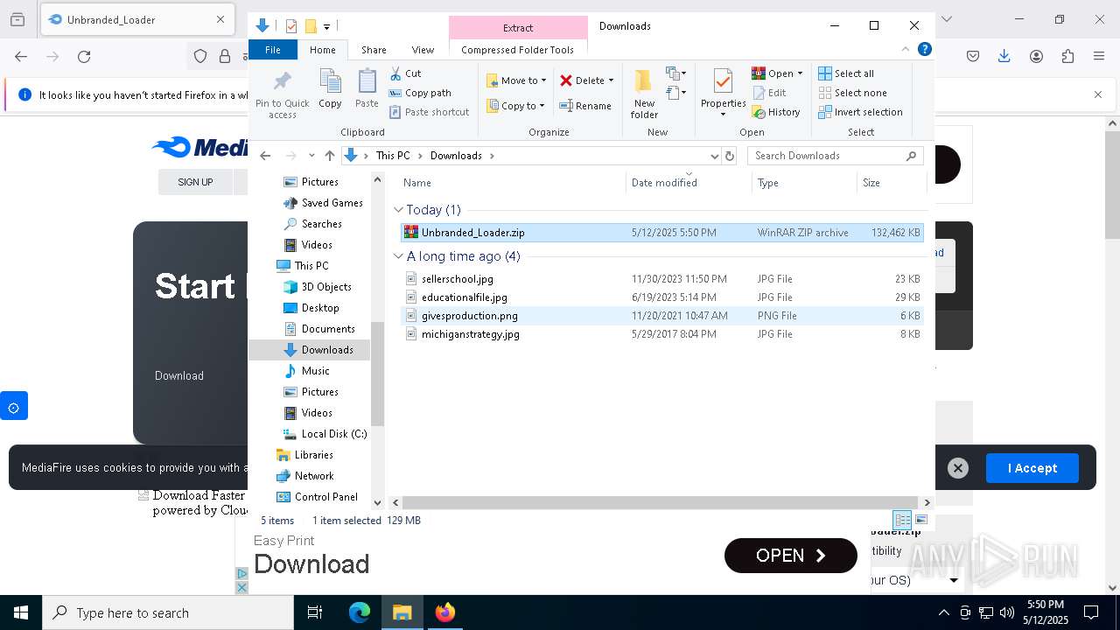Switch to the Share tab
The width and height of the screenshot is (1120, 630).
(x=374, y=50)
